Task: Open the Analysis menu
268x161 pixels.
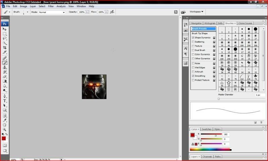Action: pyautogui.click(x=61, y=6)
